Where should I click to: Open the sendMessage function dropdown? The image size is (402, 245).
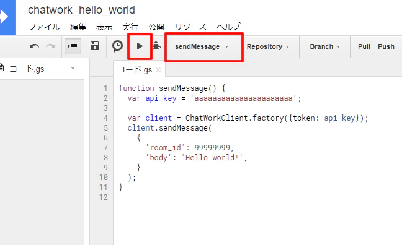coord(202,46)
